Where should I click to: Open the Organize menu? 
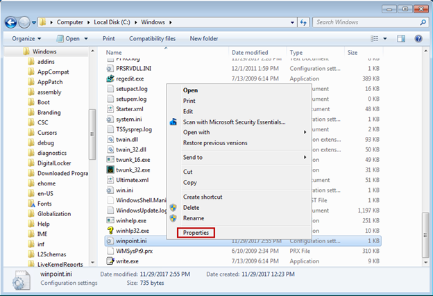tap(26, 39)
